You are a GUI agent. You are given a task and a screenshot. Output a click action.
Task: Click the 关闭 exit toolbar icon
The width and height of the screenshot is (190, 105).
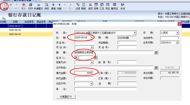pyautogui.click(x=122, y=7)
